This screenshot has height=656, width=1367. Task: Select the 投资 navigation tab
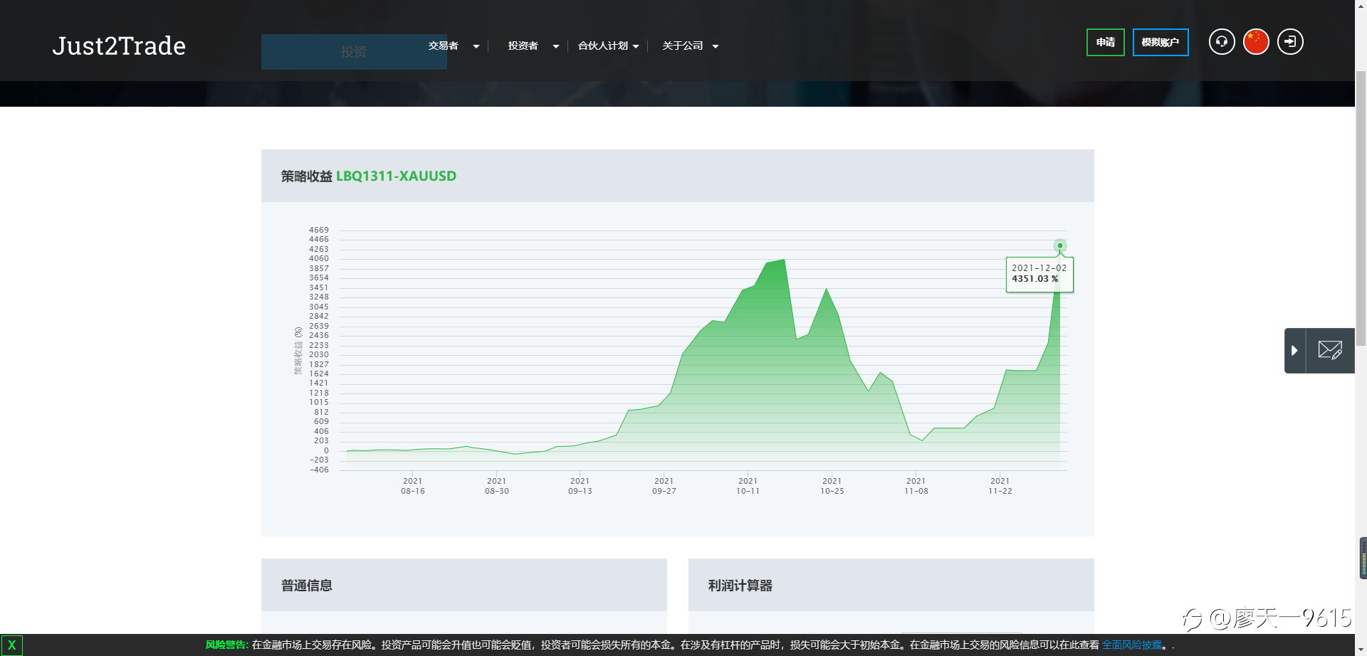tap(354, 52)
